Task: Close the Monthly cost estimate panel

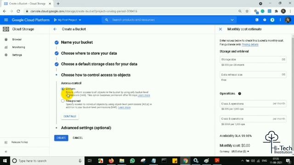Action: coord(220,29)
